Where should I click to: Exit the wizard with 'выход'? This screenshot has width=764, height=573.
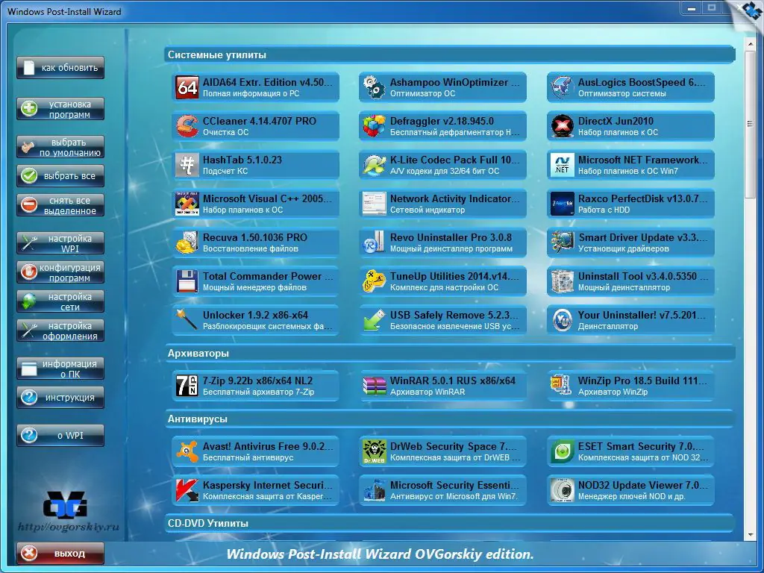pyautogui.click(x=60, y=554)
